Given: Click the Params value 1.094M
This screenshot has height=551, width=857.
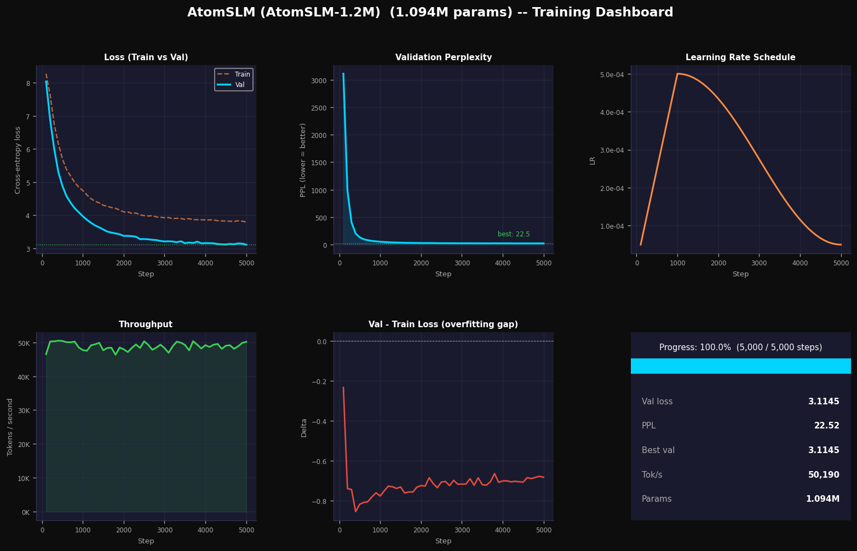Looking at the screenshot, I should (823, 499).
